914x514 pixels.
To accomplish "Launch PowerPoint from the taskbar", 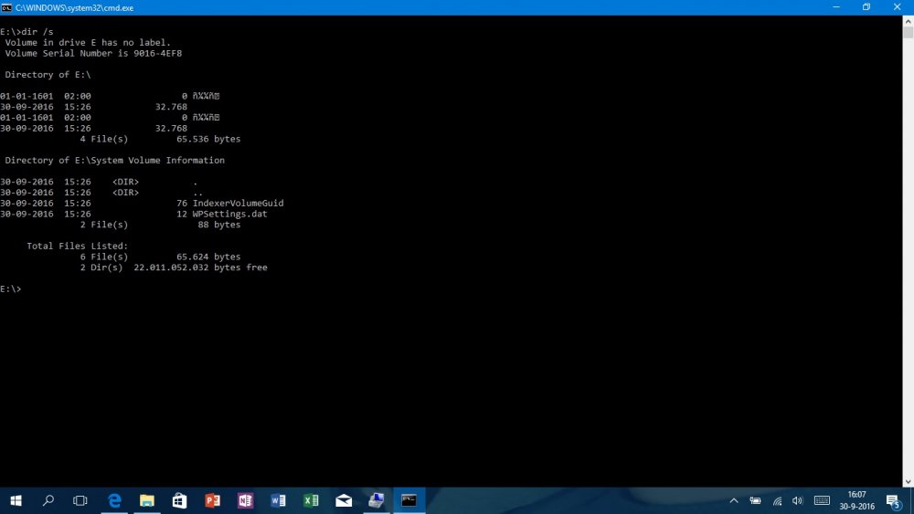I will coord(212,500).
